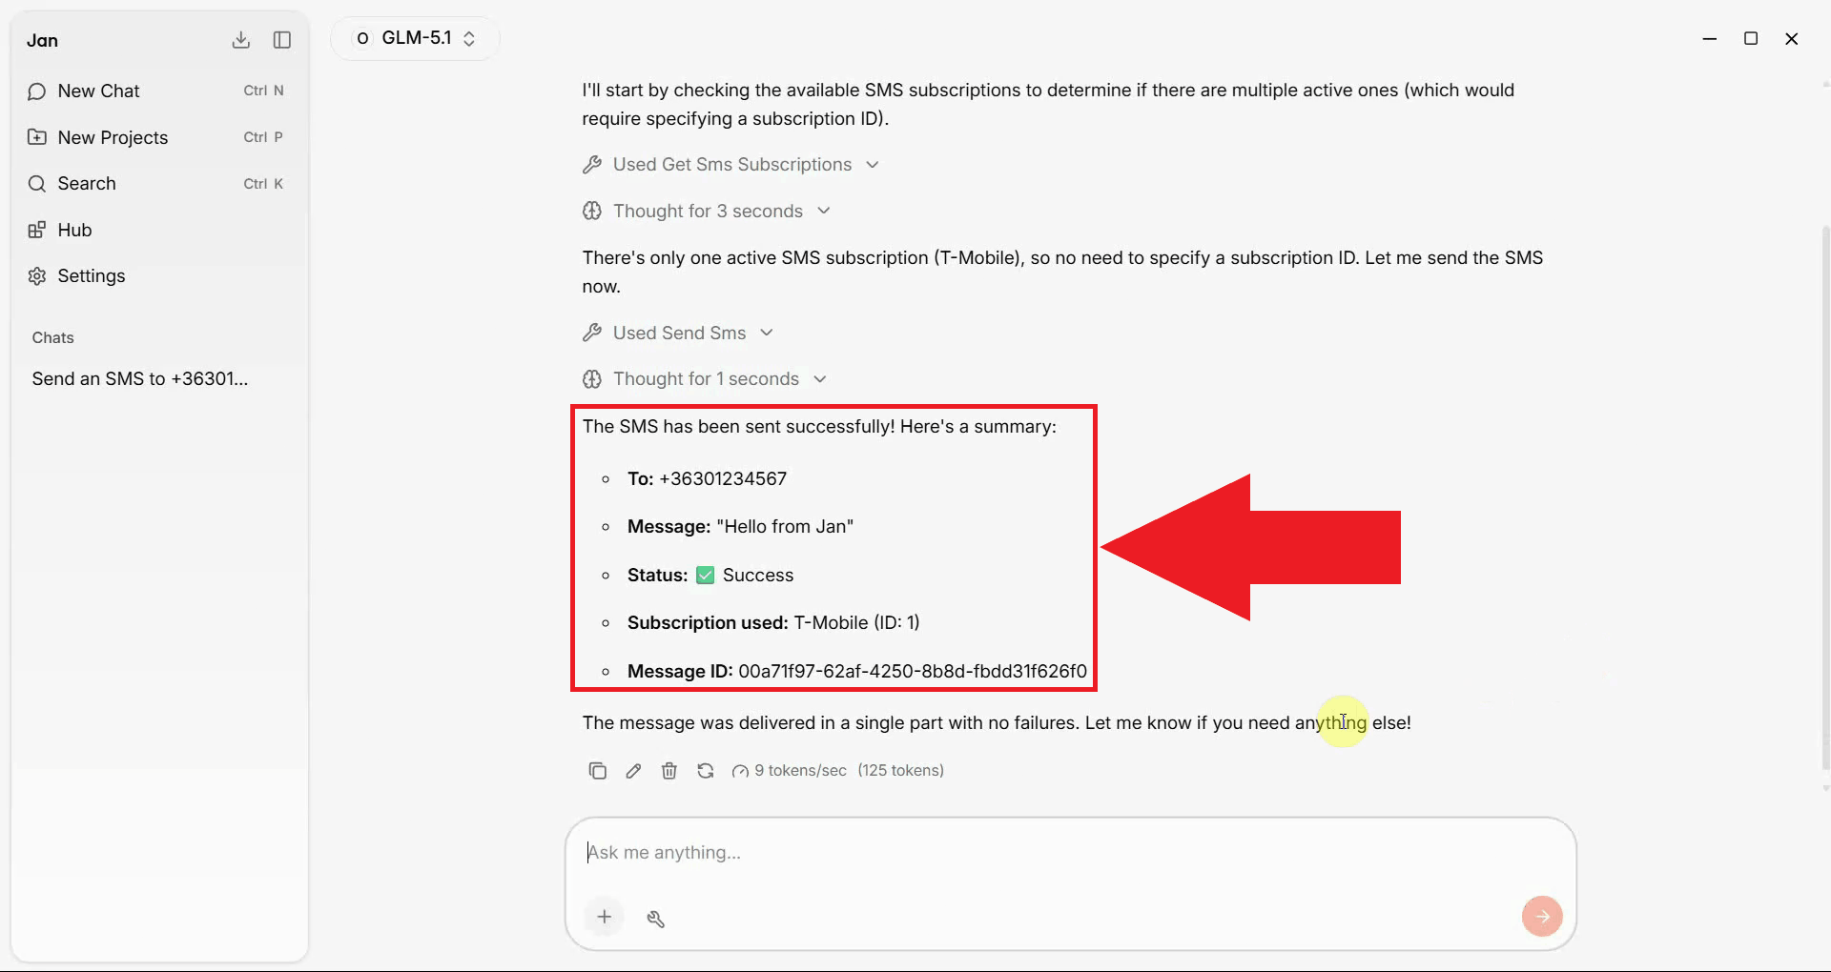Close the Jan window
The image size is (1831, 972).
[1792, 39]
